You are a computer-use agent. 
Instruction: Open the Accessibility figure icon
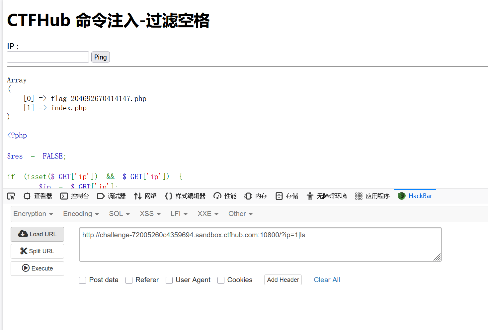click(x=310, y=196)
